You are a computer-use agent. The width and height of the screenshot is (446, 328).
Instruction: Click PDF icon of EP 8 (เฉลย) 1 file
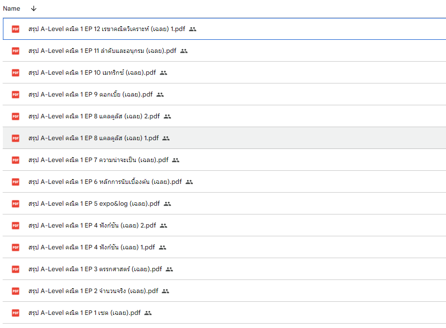point(16,138)
